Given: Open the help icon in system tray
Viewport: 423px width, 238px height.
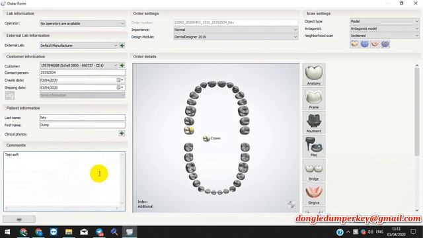Looking at the screenshot, I should point(340,232).
